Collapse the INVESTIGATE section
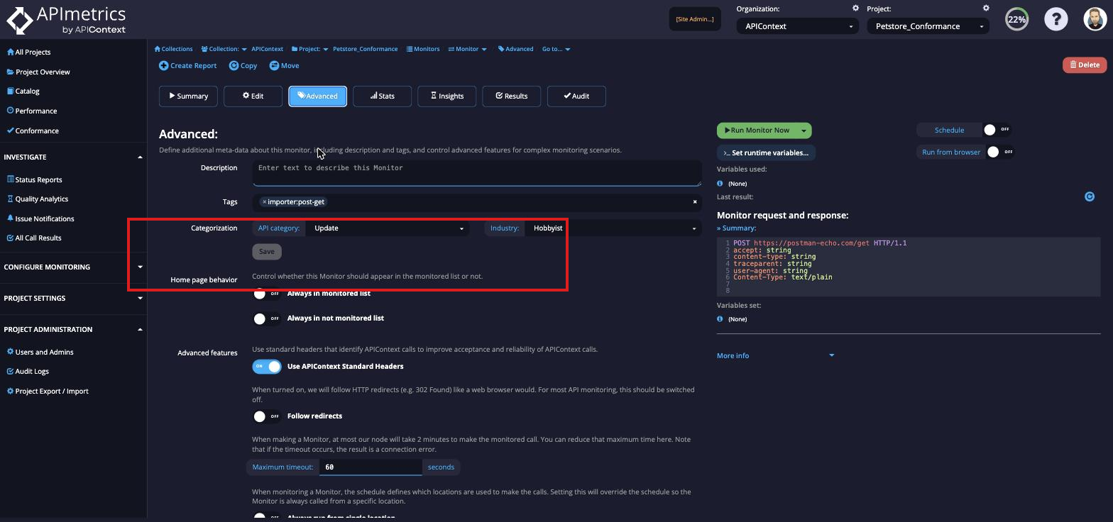Image resolution: width=1113 pixels, height=522 pixels. [73, 157]
